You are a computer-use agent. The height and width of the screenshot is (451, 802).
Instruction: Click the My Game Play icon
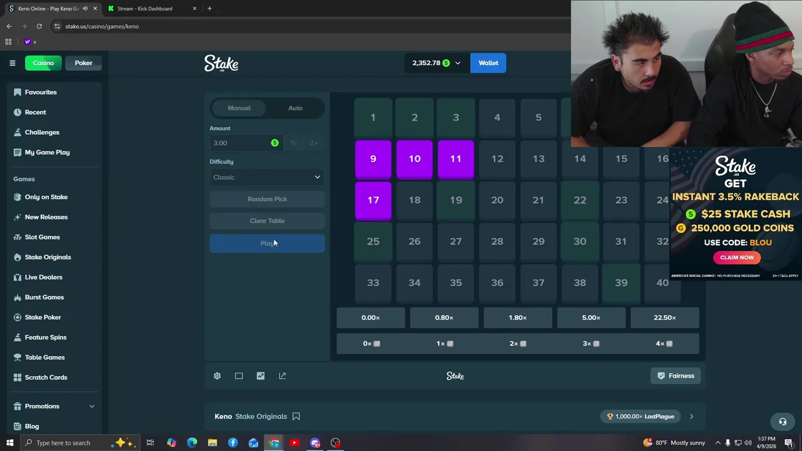18,152
